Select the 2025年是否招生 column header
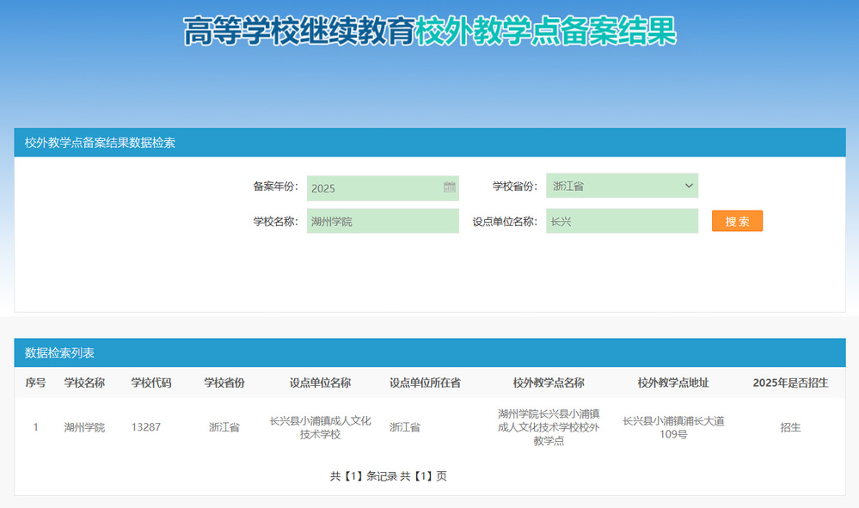Viewport: 859px width, 508px height. [x=790, y=383]
